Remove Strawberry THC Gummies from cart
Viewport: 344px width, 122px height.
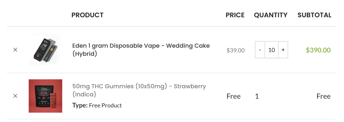pyautogui.click(x=15, y=96)
